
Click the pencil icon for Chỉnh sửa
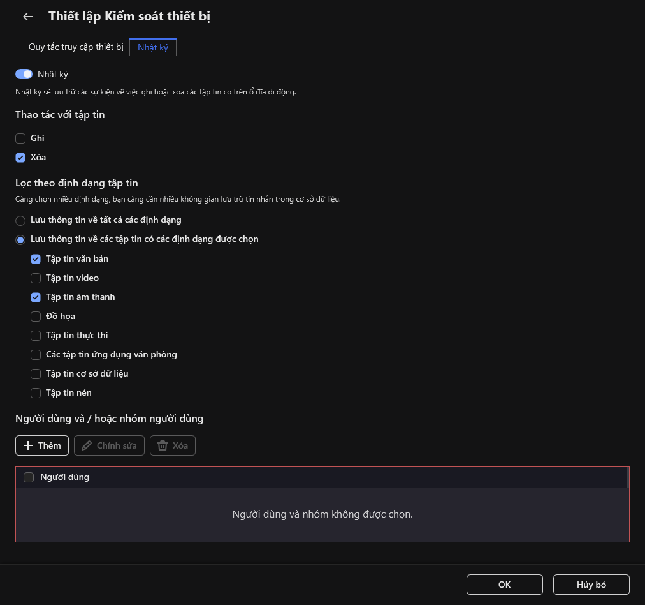coord(87,445)
